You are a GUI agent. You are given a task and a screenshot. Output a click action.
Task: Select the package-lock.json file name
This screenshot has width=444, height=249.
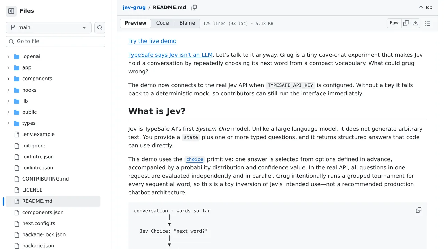click(x=44, y=234)
